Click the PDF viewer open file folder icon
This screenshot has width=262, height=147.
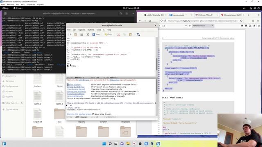pos(250,26)
